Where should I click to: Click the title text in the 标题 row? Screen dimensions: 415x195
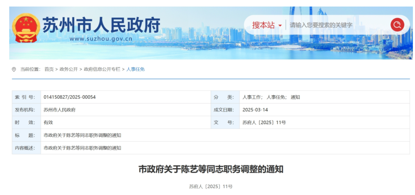click(82, 135)
